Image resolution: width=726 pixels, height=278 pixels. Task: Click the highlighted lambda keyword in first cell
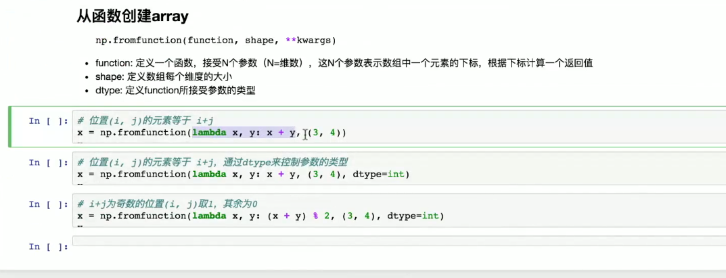(209, 133)
